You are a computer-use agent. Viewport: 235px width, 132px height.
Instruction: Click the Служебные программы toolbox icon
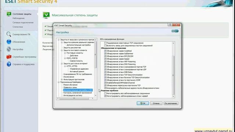tap(9, 57)
